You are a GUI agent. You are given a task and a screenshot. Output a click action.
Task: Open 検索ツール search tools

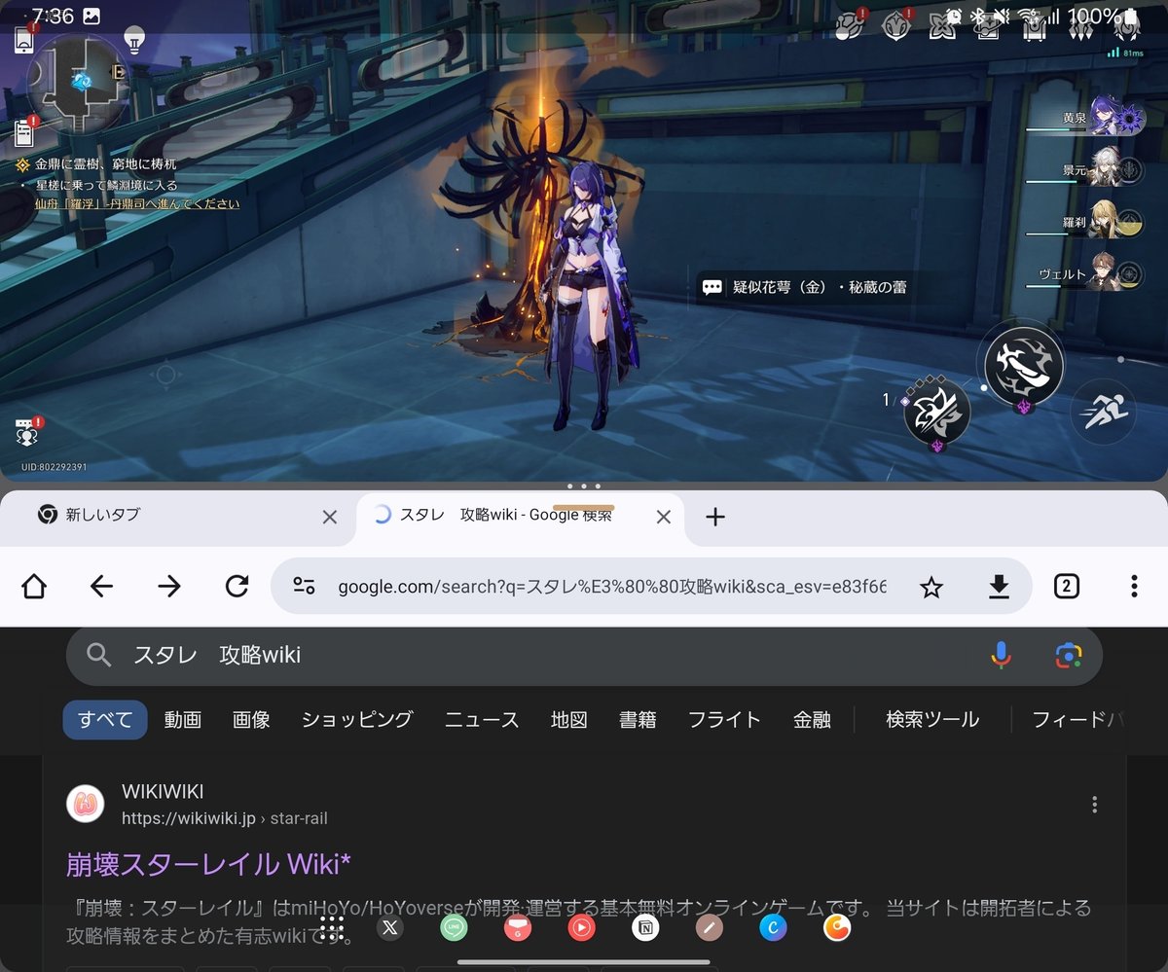point(932,720)
